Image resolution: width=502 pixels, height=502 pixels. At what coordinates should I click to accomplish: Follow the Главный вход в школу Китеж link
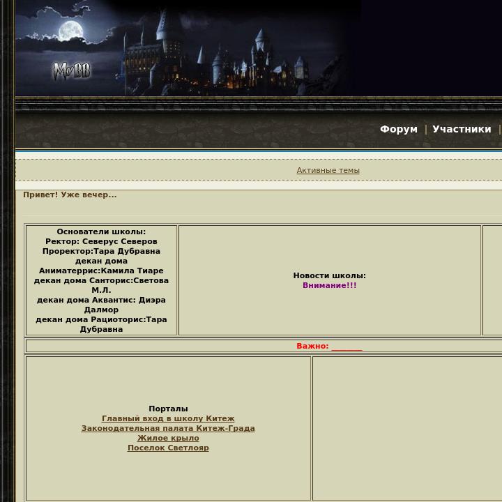(x=168, y=418)
